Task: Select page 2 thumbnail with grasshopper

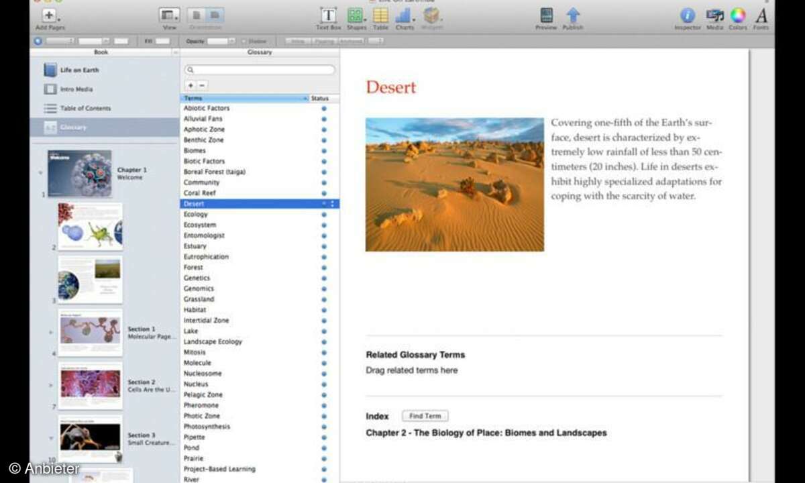Action: [x=90, y=227]
